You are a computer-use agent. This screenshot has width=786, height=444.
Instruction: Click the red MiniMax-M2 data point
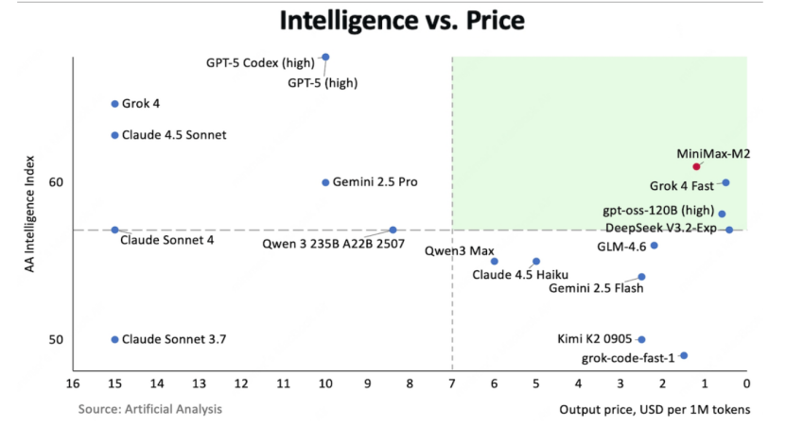click(x=697, y=166)
